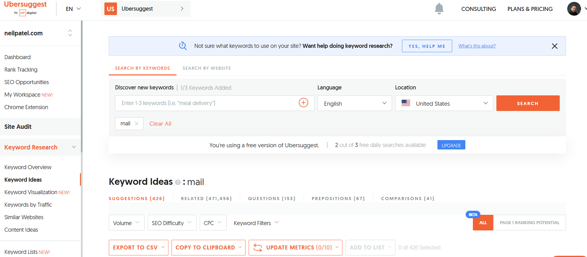Image resolution: width=587 pixels, height=257 pixels.
Task: Click Update Metrics (0/10) button
Action: click(295, 248)
